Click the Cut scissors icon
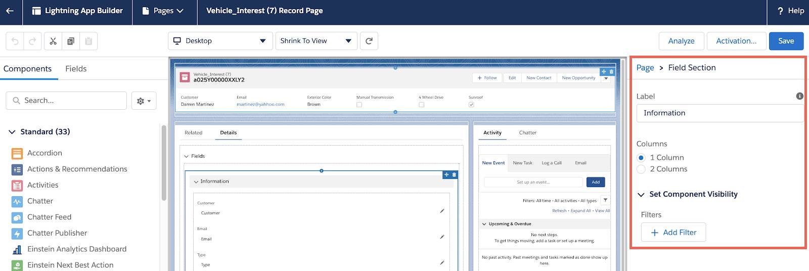 53,41
